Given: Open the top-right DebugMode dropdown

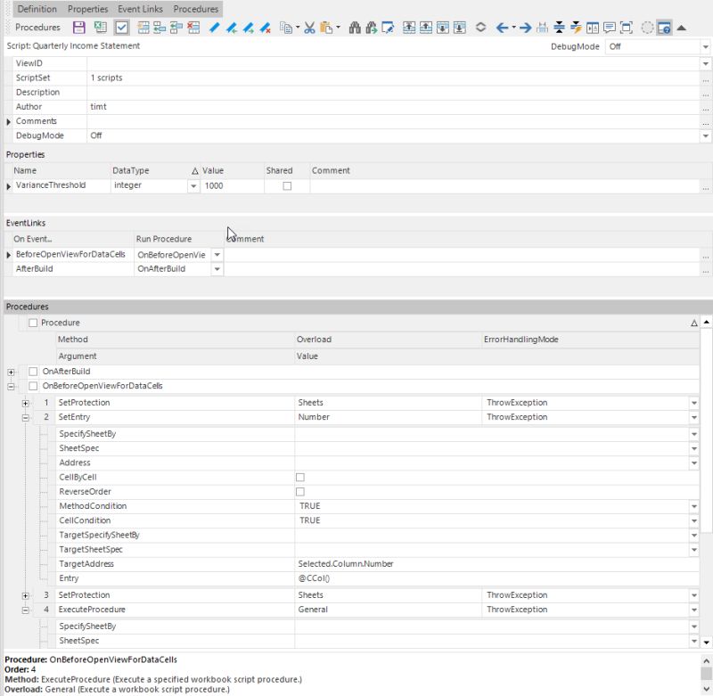Looking at the screenshot, I should (705, 47).
